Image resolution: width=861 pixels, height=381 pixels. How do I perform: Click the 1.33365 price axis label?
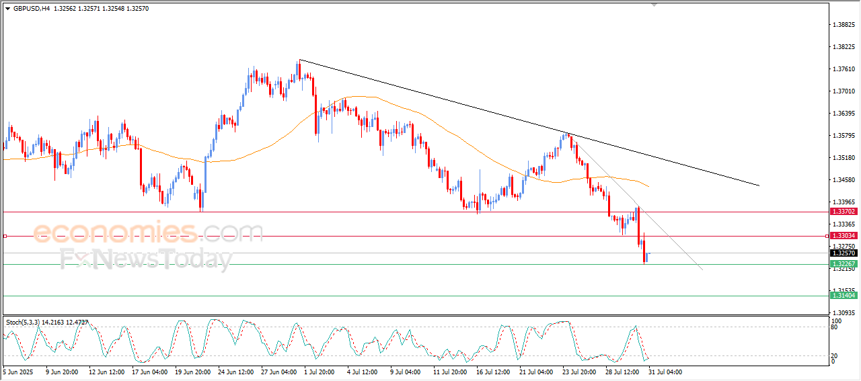tap(844, 224)
